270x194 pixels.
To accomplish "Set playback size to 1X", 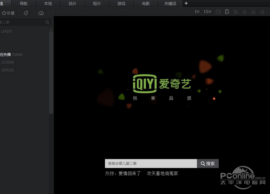I will tap(197, 12).
